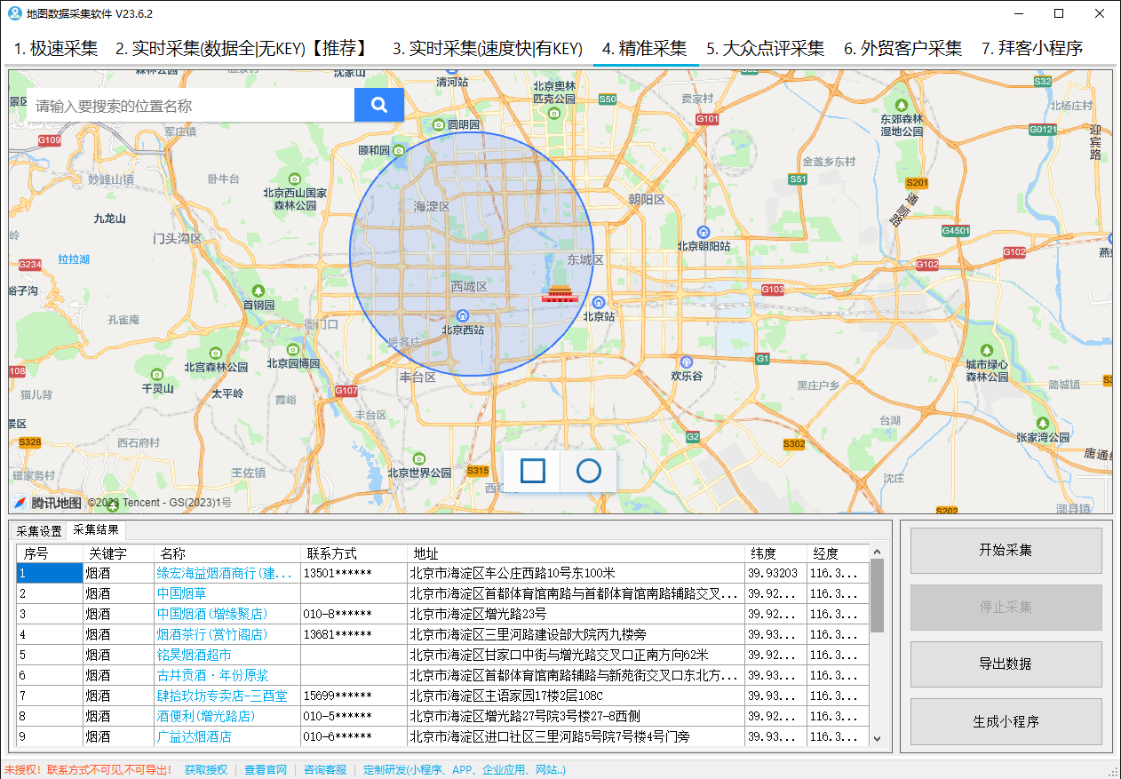Click the 联系方式 column header

[x=353, y=553]
